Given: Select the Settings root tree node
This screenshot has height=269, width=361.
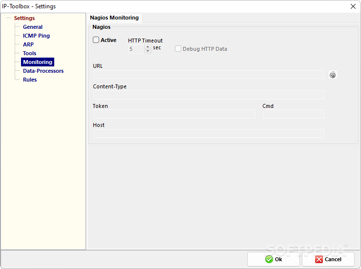Looking at the screenshot, I should 24,18.
